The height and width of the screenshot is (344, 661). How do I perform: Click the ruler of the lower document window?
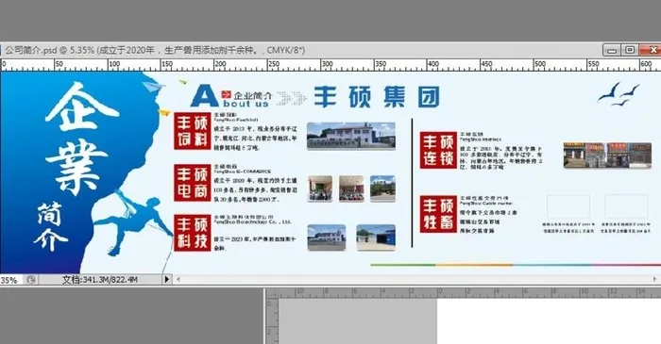coord(463,292)
